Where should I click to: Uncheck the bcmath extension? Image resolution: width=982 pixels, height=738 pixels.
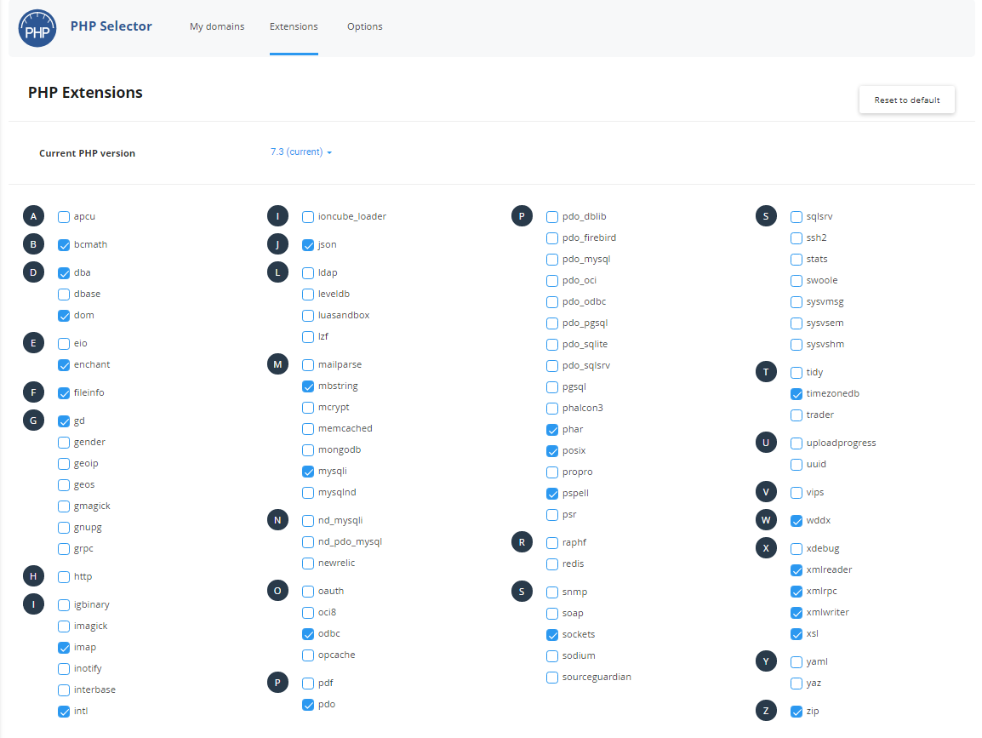point(64,246)
